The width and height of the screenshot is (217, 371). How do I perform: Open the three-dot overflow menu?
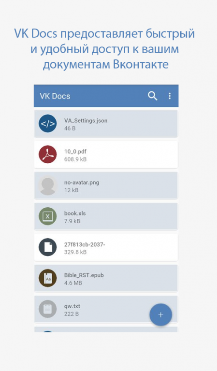(170, 96)
